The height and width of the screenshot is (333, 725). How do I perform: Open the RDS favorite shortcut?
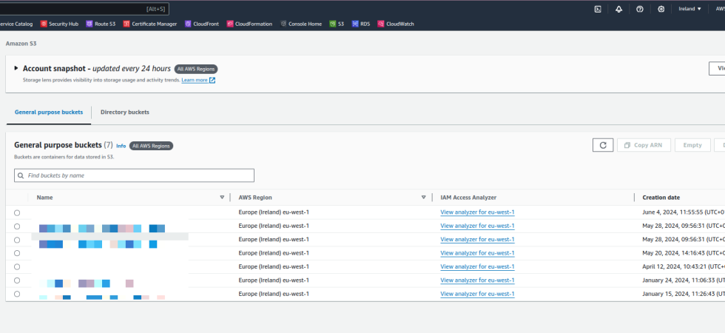[x=361, y=24]
